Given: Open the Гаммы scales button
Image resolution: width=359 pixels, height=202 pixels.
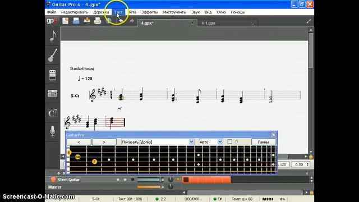Looking at the screenshot, I should tap(263, 142).
